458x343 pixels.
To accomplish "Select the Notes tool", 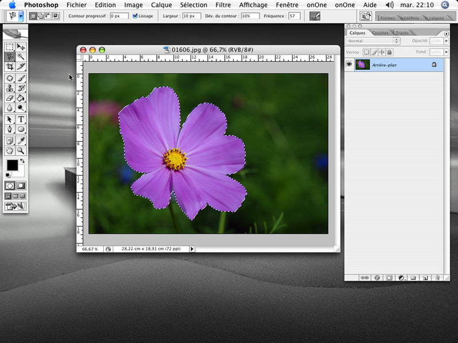I will (x=10, y=141).
